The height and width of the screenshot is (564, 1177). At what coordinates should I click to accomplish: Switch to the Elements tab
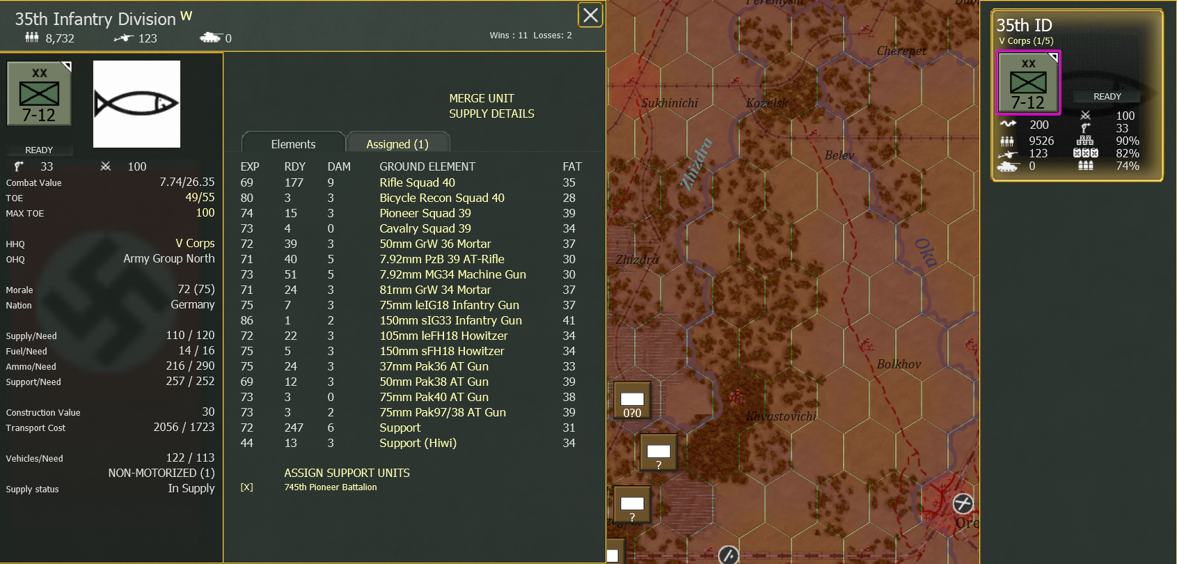coord(293,144)
